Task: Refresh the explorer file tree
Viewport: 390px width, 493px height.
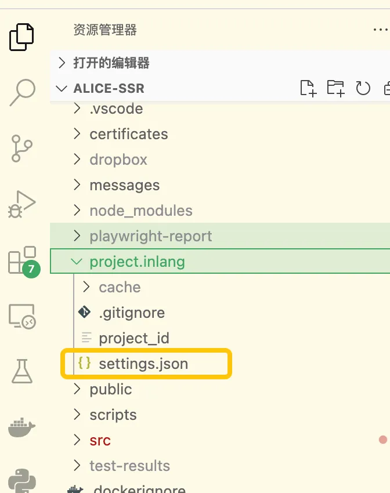Action: (363, 88)
